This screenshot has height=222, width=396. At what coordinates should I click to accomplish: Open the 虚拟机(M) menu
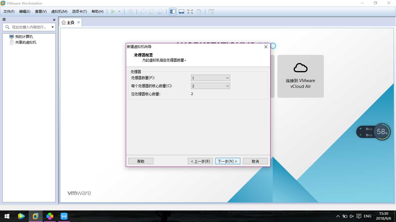pos(59,12)
